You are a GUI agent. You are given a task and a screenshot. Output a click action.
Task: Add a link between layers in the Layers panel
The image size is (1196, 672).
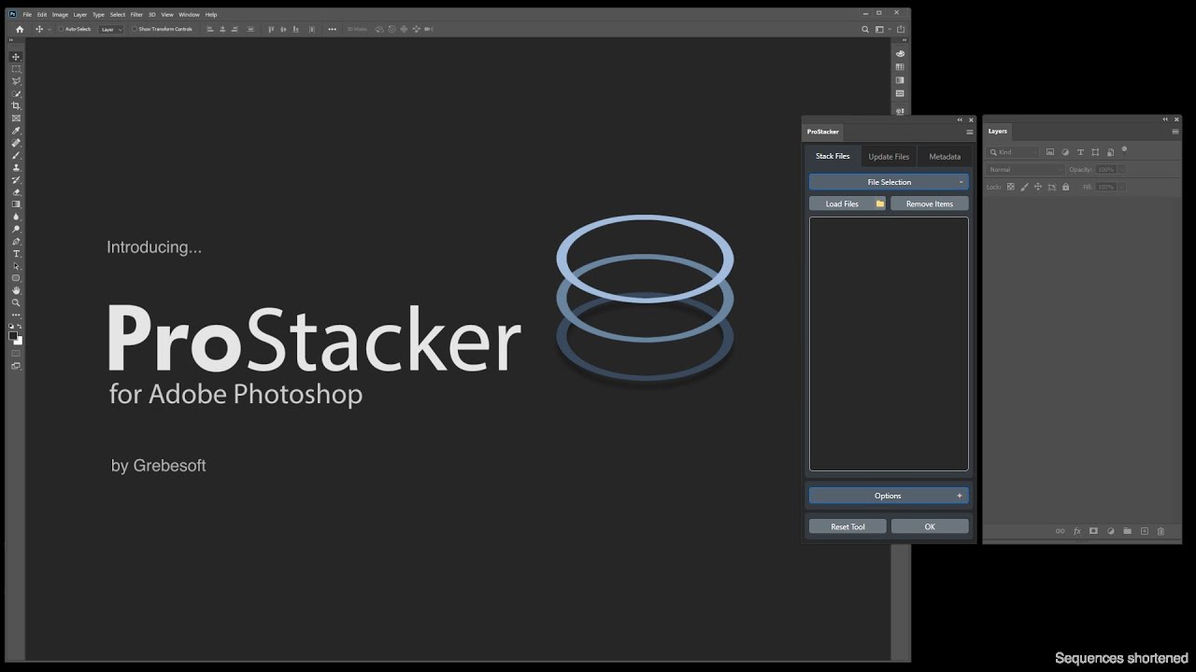pos(1060,531)
